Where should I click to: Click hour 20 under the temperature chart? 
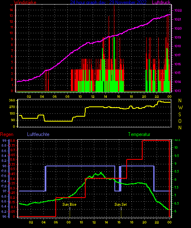(144, 222)
